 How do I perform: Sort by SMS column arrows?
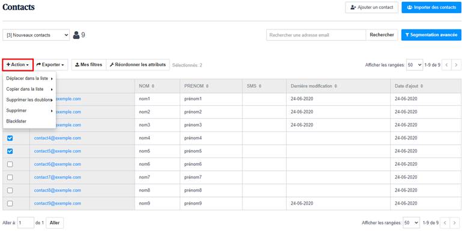tap(260, 86)
